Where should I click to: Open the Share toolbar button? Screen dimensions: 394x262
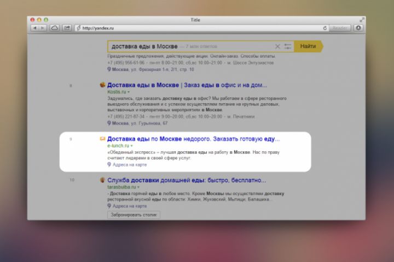click(x=67, y=28)
